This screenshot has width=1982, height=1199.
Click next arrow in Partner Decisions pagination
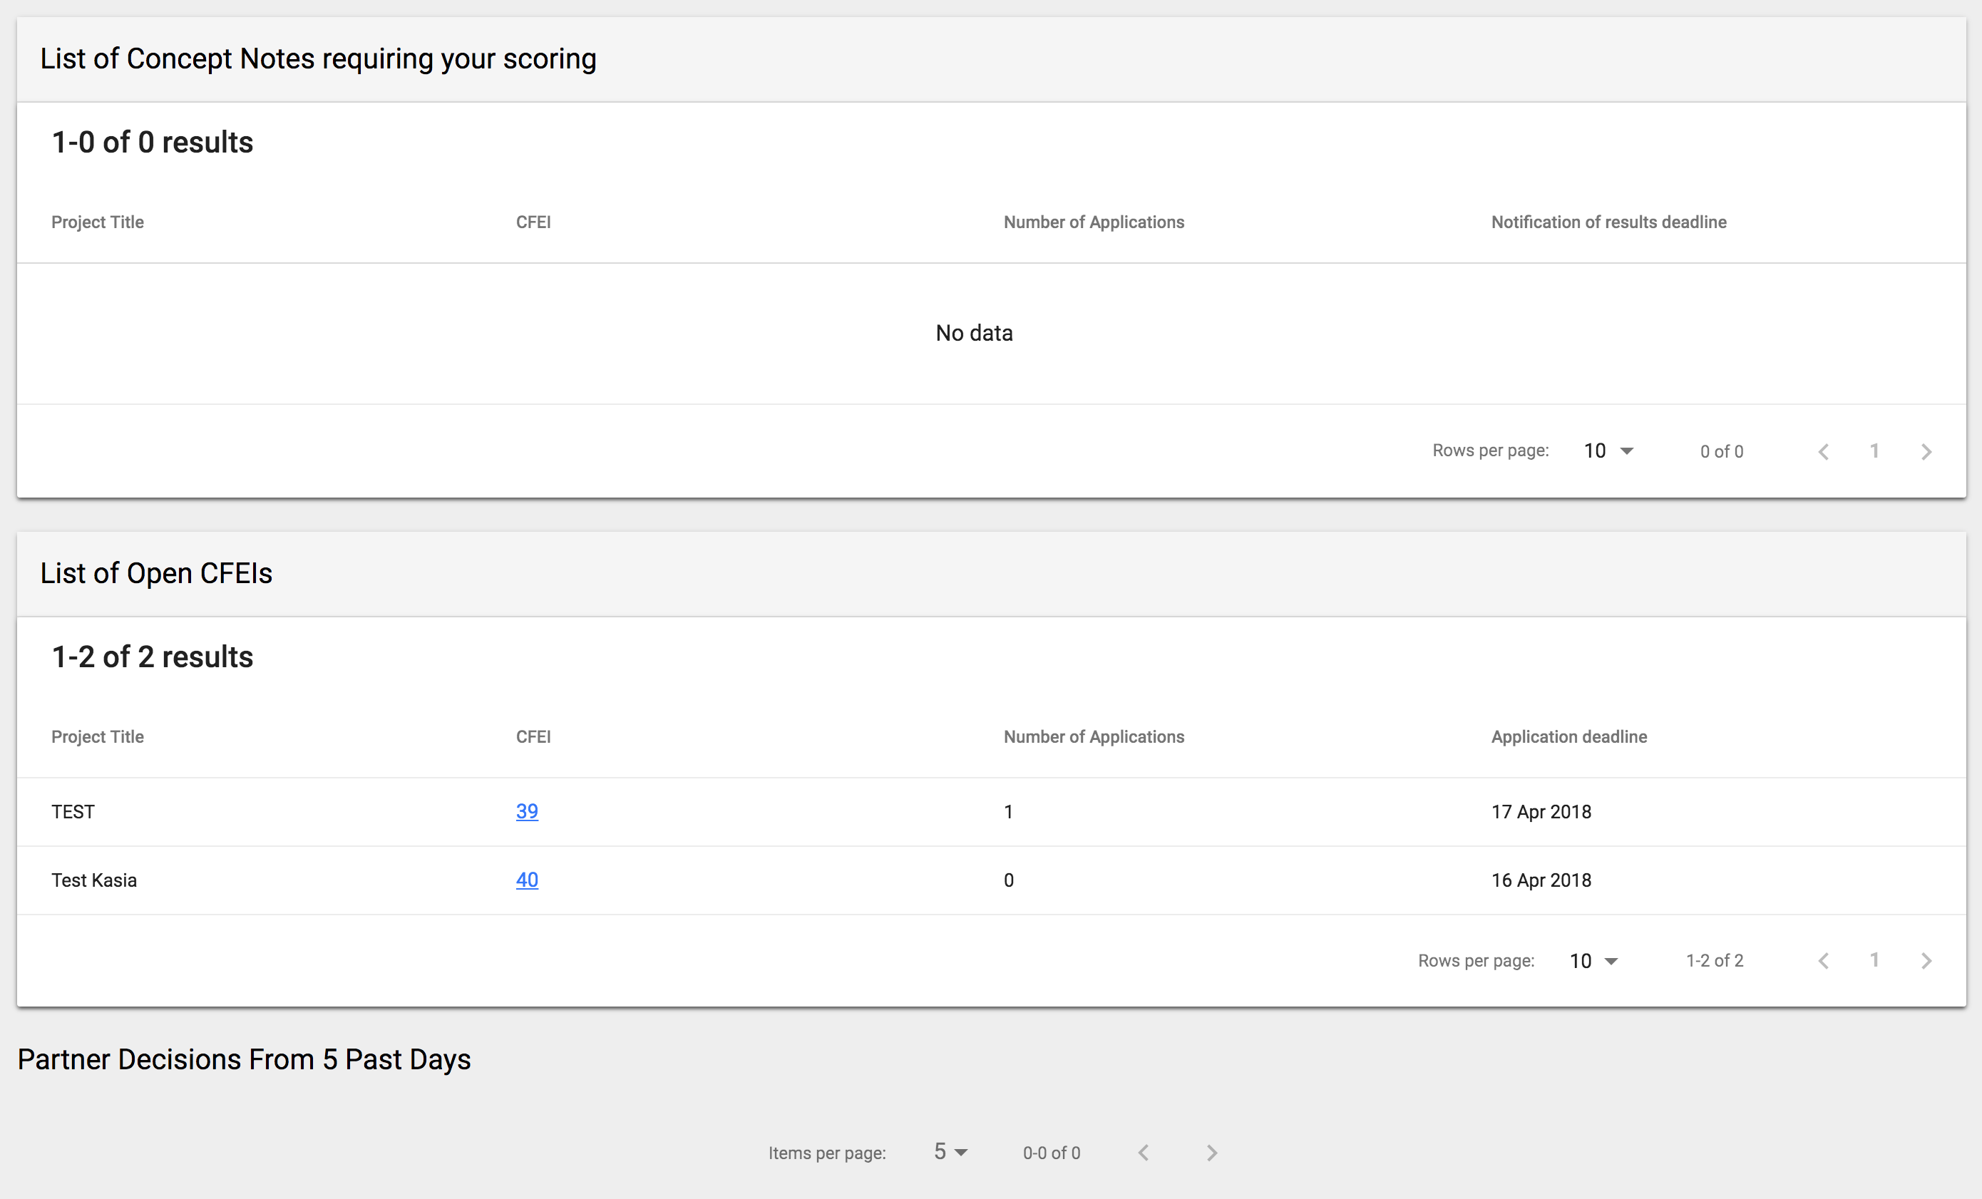(1212, 1153)
